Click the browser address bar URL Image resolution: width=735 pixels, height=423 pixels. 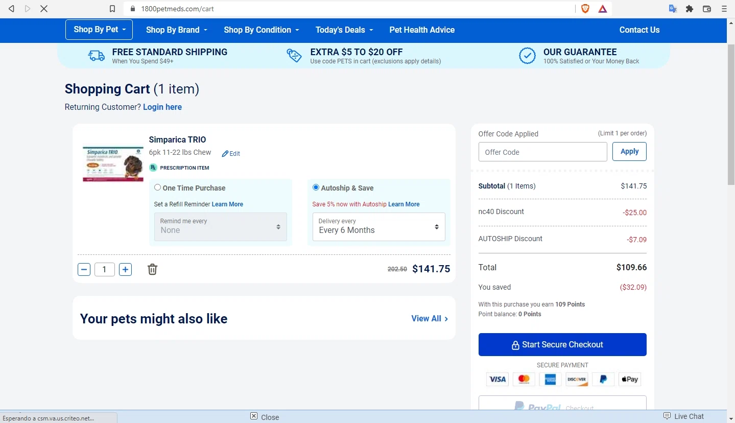[x=177, y=9]
